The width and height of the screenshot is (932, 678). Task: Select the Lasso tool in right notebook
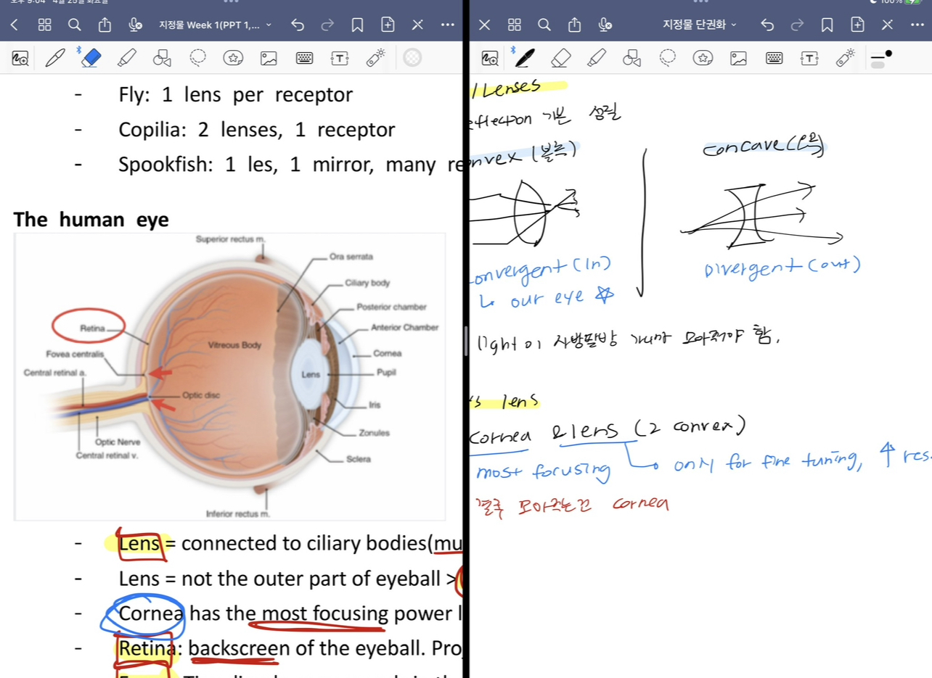click(x=668, y=58)
